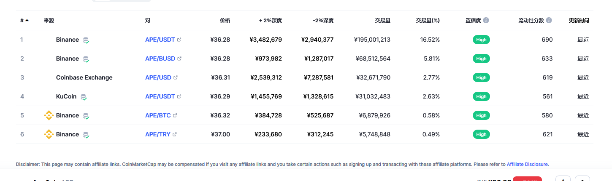Open the APE/BUSD pair link
Image resolution: width=612 pixels, height=181 pixels.
(x=160, y=59)
